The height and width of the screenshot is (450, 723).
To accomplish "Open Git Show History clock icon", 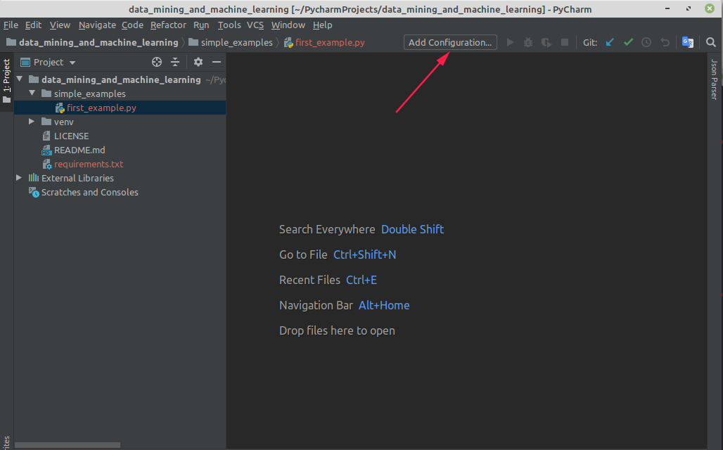I will click(x=646, y=42).
